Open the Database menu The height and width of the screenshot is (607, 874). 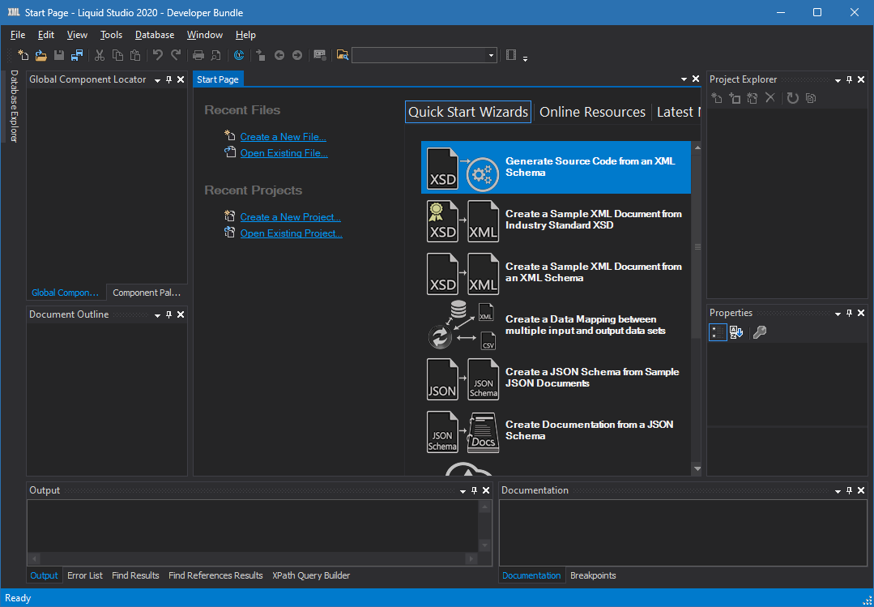155,35
